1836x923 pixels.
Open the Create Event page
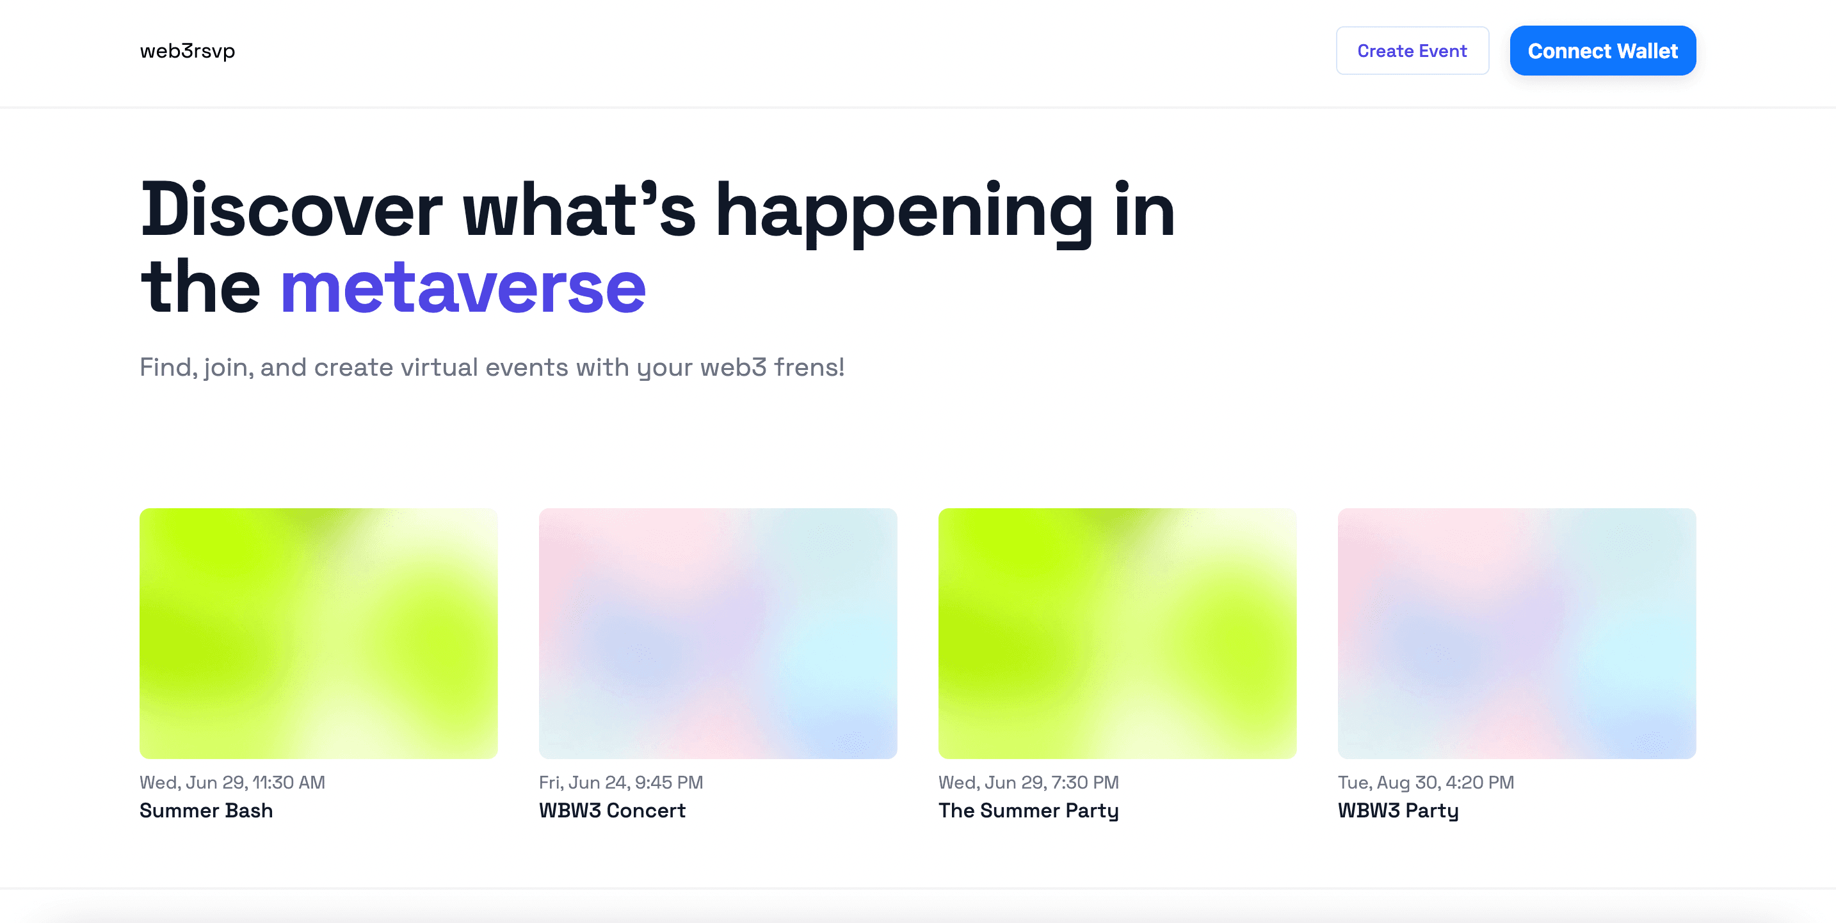click(1412, 51)
